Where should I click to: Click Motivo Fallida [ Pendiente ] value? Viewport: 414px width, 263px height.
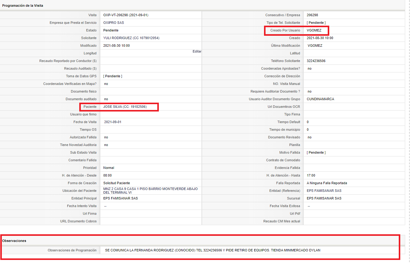[x=316, y=152]
